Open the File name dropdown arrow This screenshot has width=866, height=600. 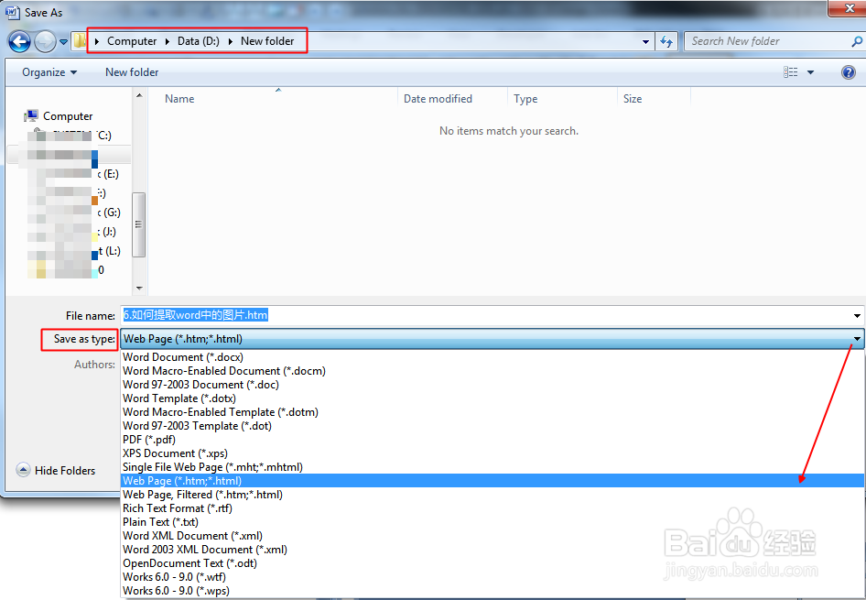(x=857, y=316)
